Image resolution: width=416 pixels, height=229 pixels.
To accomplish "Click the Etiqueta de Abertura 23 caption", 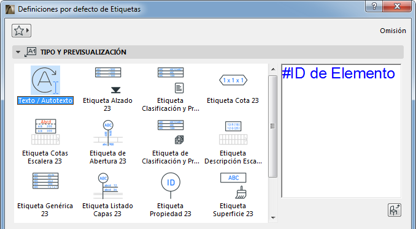I will (x=108, y=157).
